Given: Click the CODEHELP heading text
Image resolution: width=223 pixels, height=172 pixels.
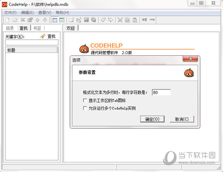Looking at the screenshot, I should coord(106,46).
